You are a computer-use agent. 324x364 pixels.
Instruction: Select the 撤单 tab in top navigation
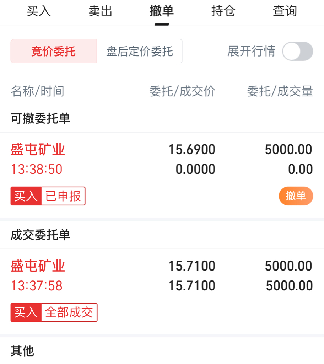[x=162, y=11]
